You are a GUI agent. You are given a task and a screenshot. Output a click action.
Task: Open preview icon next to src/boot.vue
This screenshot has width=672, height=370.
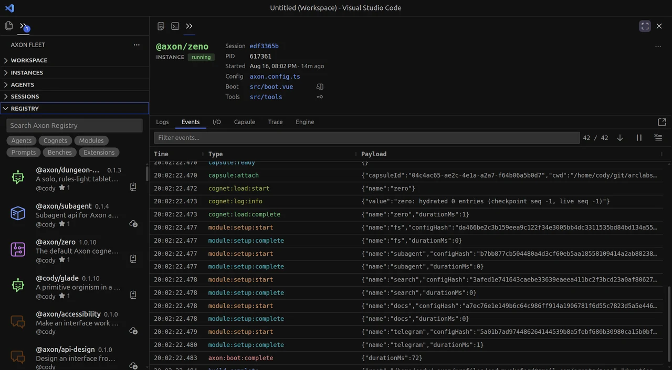(x=320, y=86)
